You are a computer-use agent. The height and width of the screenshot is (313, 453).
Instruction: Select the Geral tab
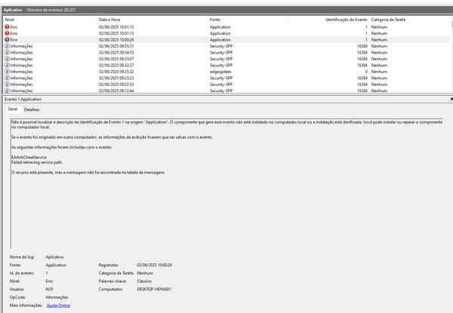coord(13,109)
